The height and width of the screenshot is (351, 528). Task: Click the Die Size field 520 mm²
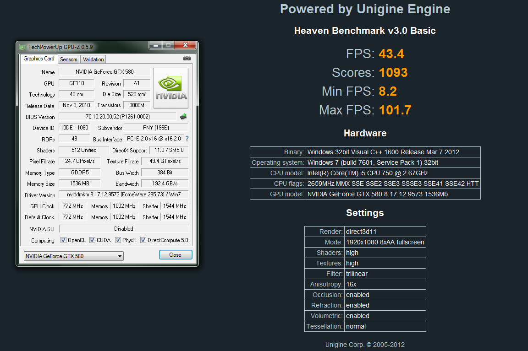137,94
